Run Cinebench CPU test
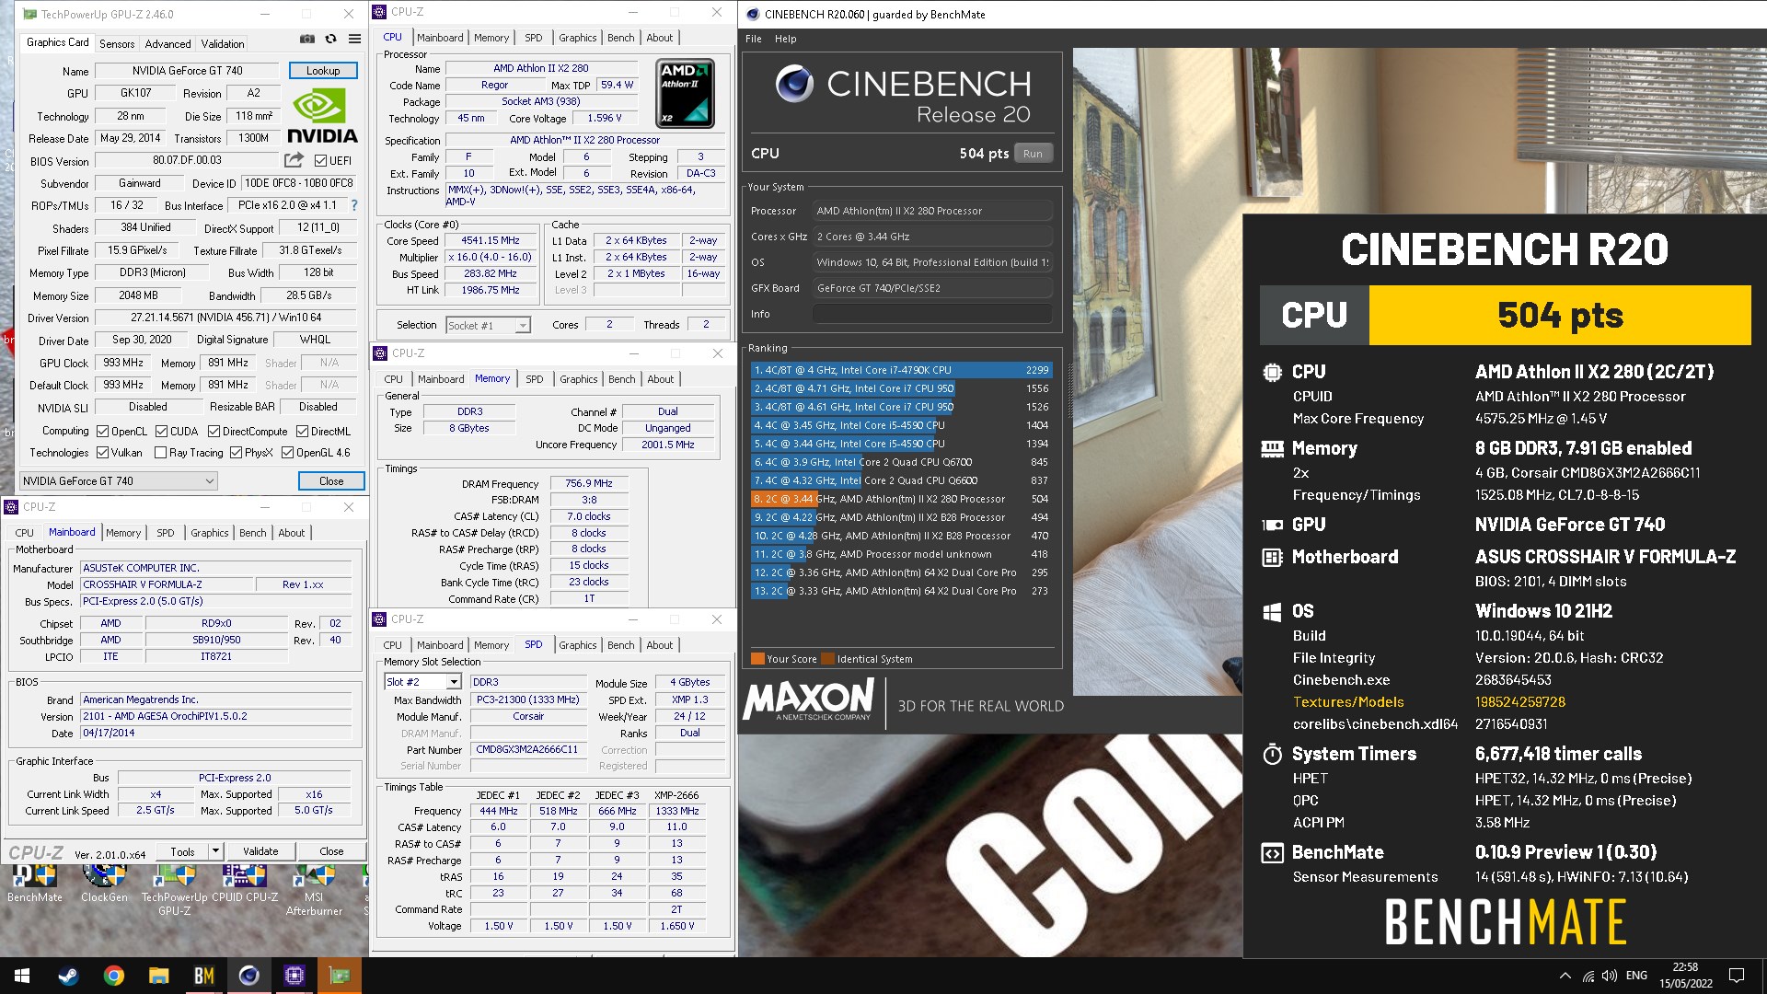Viewport: 1767px width, 994px height. point(1033,154)
